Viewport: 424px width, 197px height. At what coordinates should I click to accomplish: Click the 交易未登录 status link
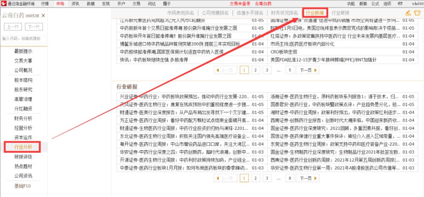[240, 4]
